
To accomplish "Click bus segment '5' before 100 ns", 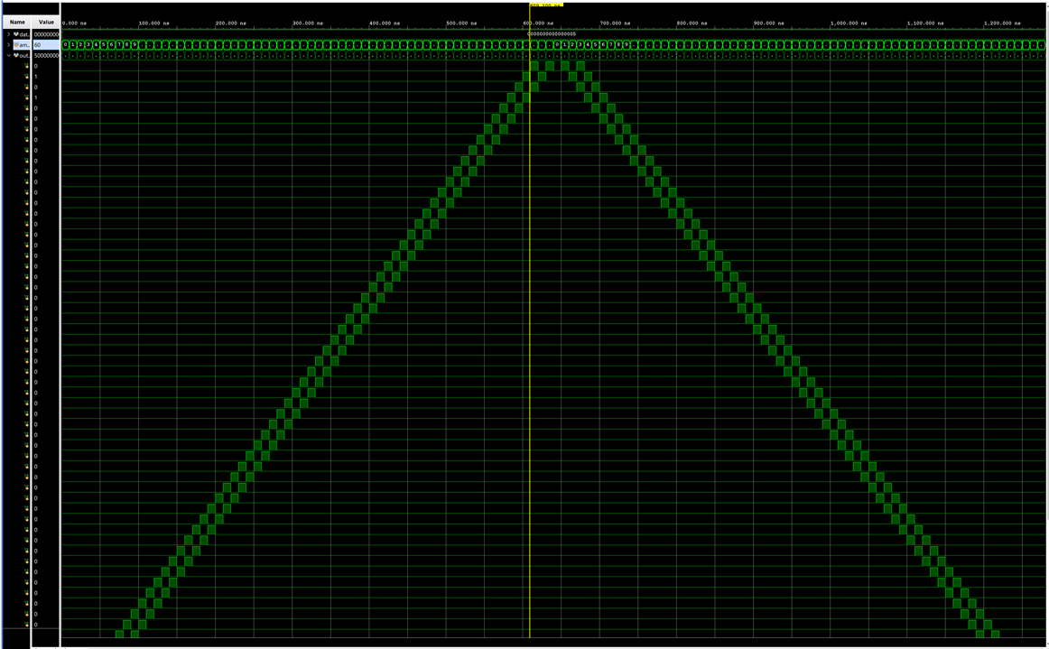I will point(104,44).
